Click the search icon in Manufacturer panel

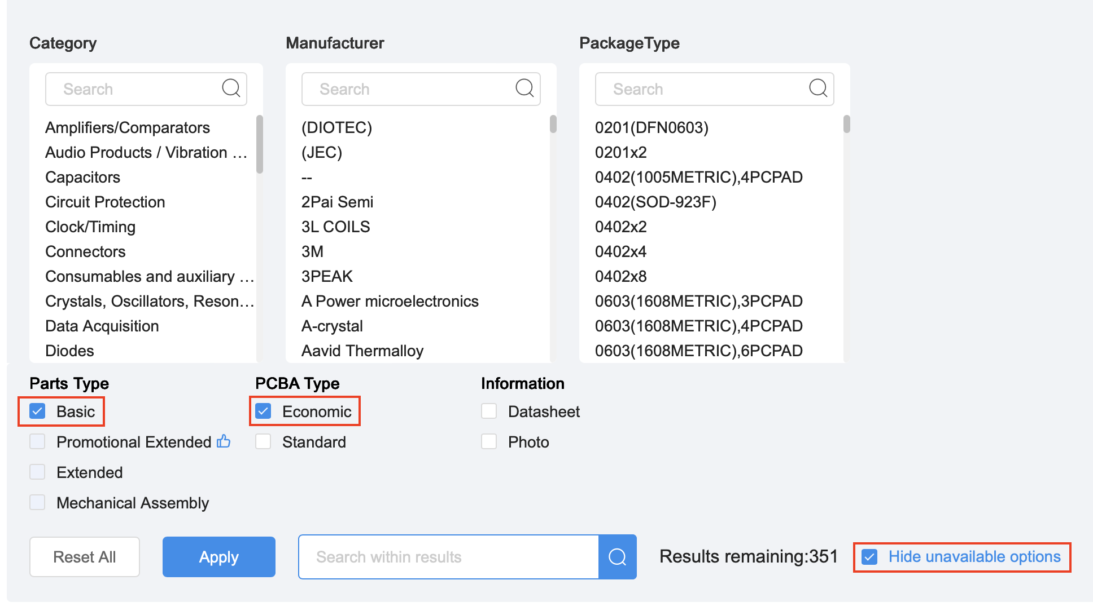coord(524,88)
